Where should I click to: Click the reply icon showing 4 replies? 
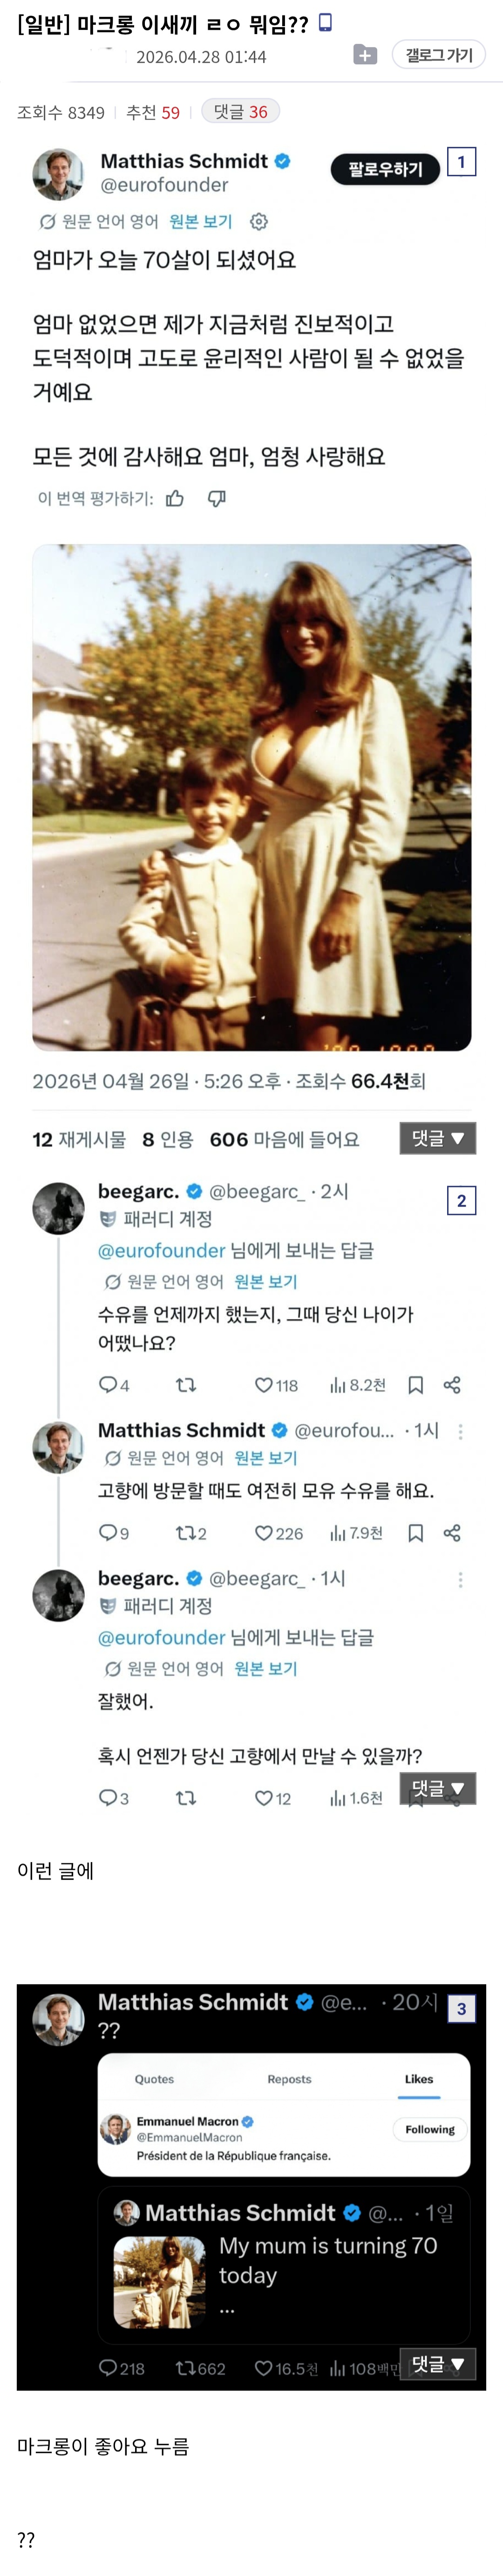click(108, 1384)
